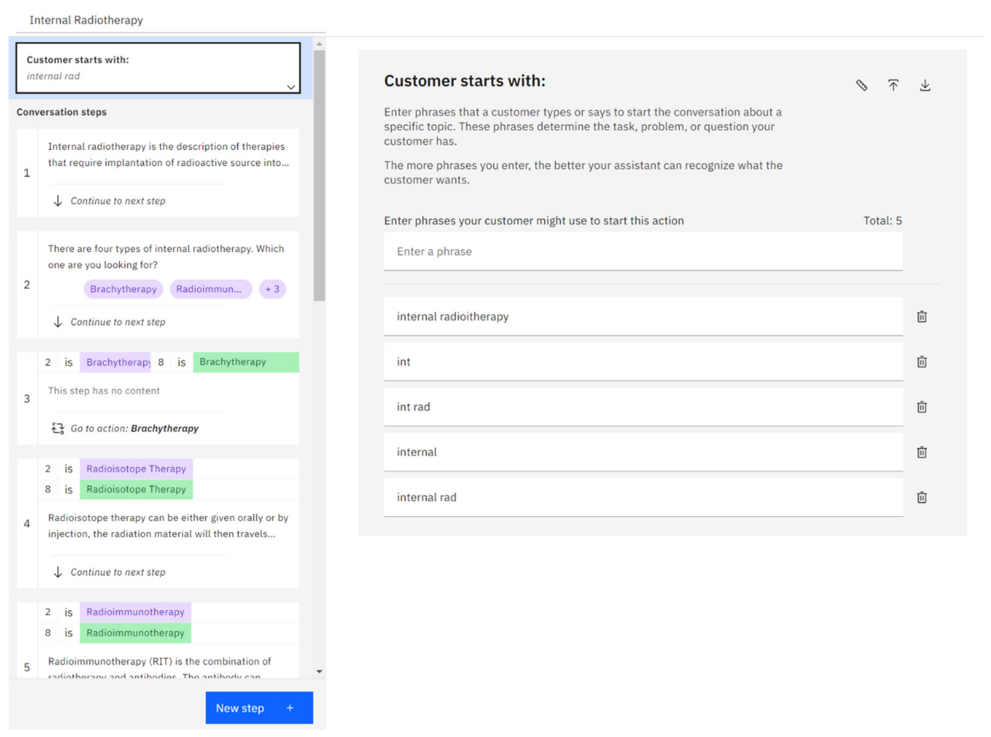Expand the Customer starts with chevron
The width and height of the screenshot is (991, 737).
[291, 87]
